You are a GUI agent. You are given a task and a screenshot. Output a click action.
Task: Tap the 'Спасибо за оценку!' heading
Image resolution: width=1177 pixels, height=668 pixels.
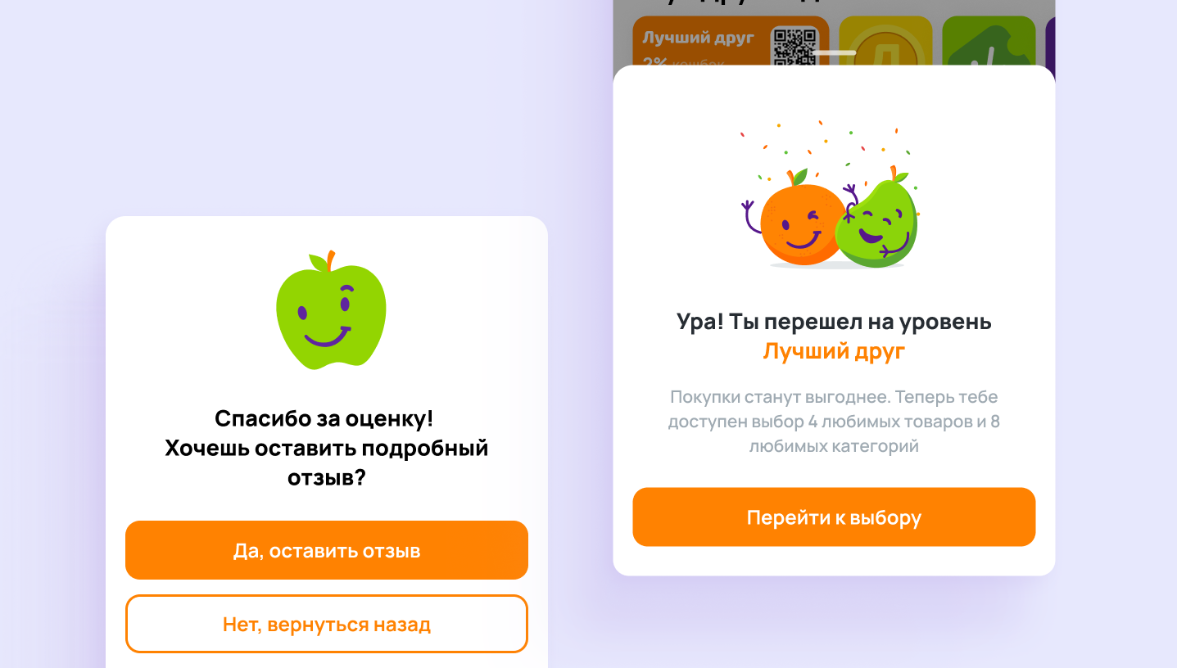tap(324, 418)
